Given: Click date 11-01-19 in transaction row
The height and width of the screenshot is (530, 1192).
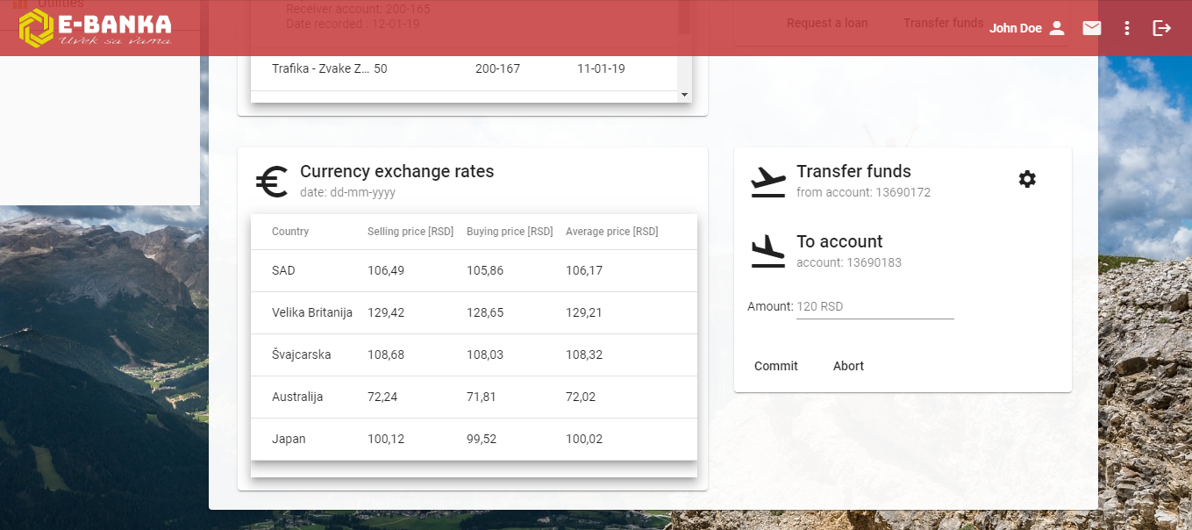Looking at the screenshot, I should 601,68.
